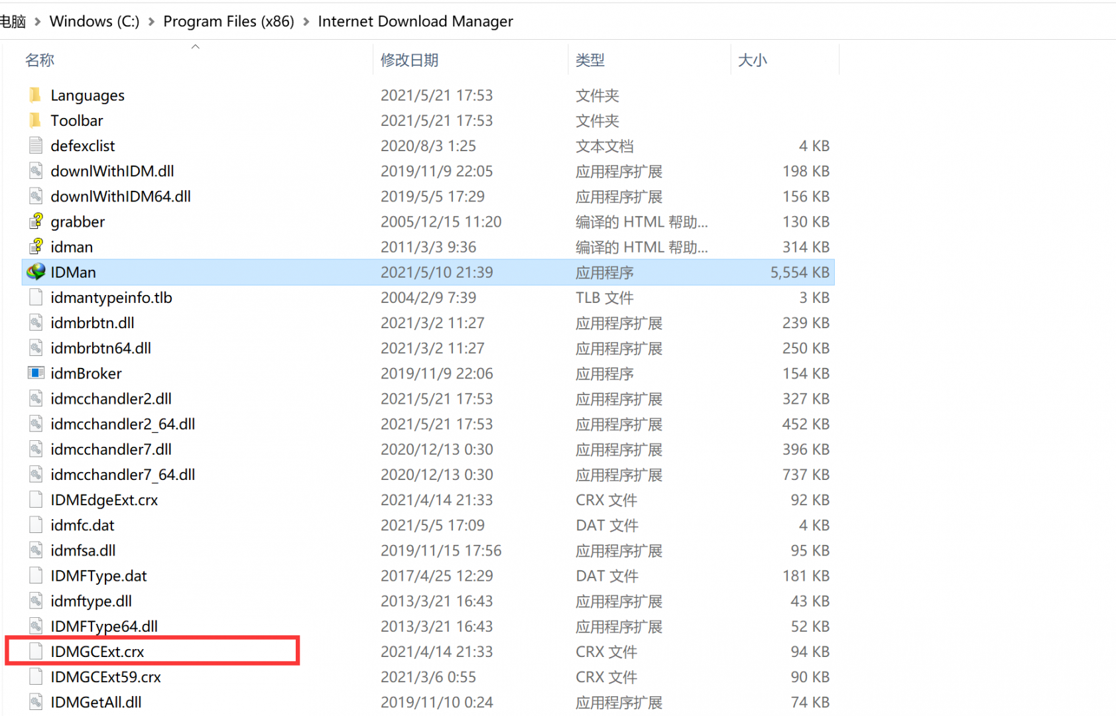Expand the chevron after Windows (C:)

(x=151, y=22)
